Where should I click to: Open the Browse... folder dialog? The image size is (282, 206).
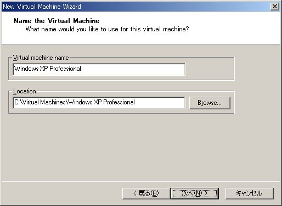pyautogui.click(x=210, y=103)
